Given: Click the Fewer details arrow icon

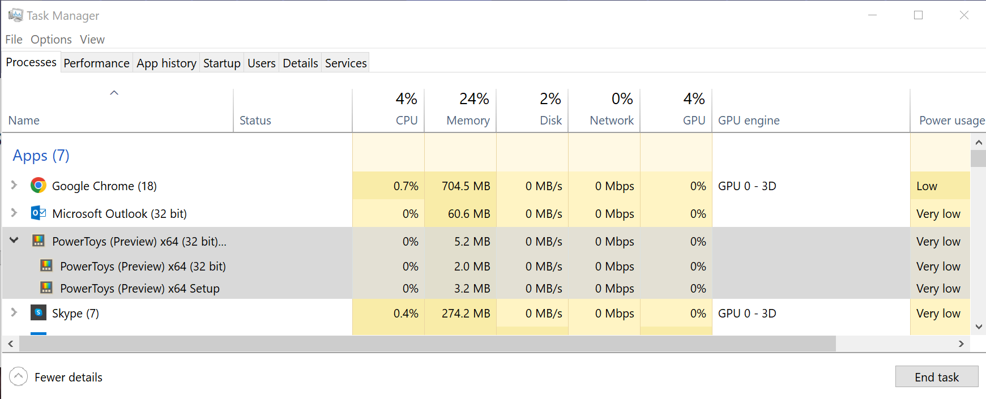Looking at the screenshot, I should click(x=18, y=376).
